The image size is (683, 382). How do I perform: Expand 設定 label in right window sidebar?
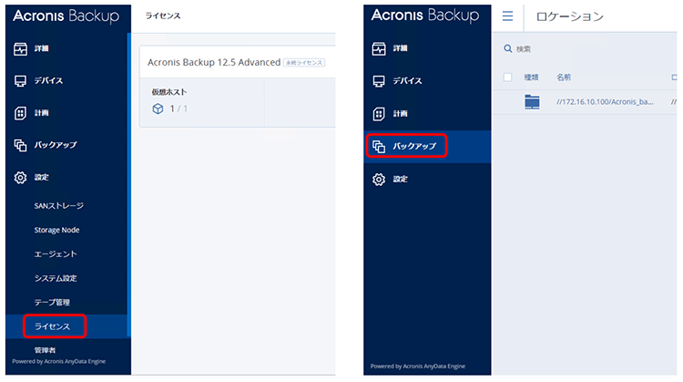coord(400,179)
